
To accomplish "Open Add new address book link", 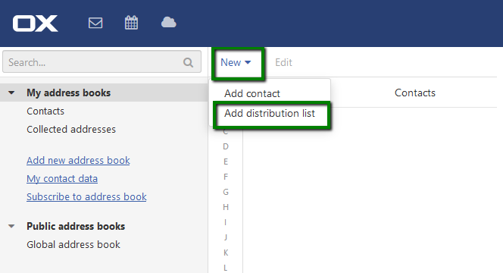I will pyautogui.click(x=78, y=160).
